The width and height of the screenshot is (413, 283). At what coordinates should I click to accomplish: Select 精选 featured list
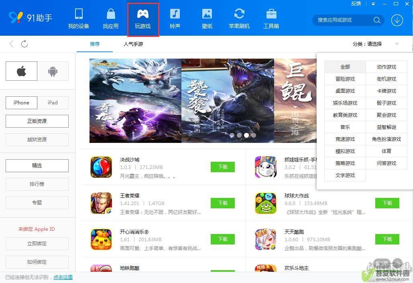(37, 166)
